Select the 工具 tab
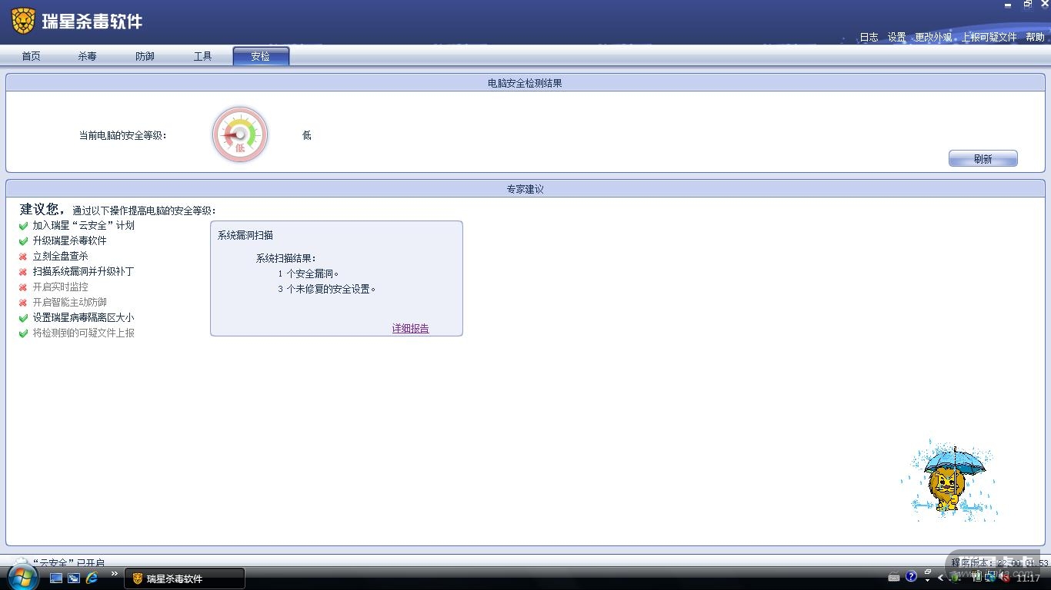 (203, 56)
